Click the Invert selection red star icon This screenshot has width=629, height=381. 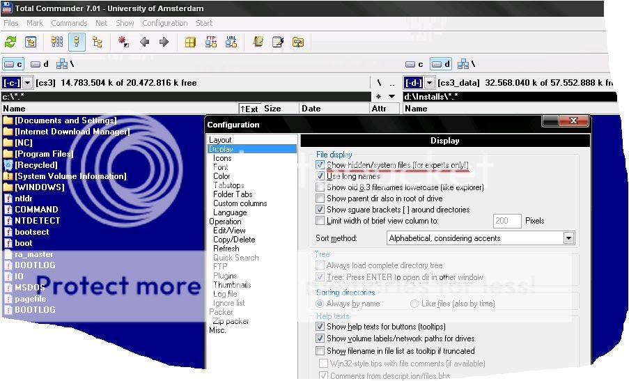point(123,42)
